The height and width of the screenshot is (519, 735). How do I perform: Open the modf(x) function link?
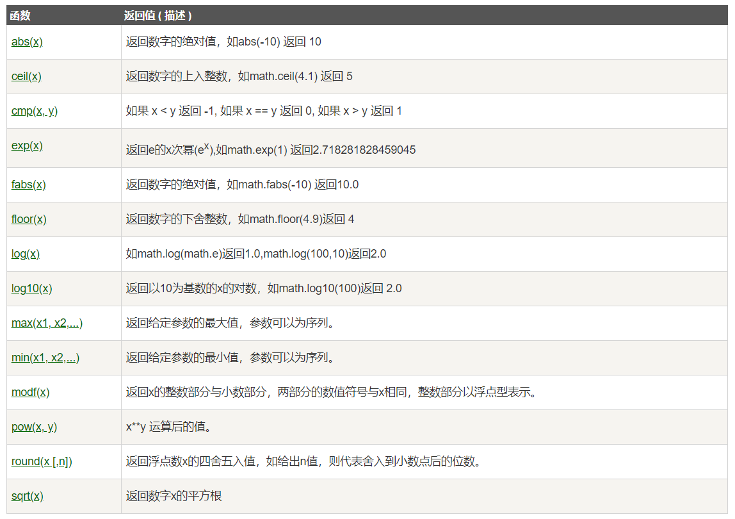click(31, 392)
